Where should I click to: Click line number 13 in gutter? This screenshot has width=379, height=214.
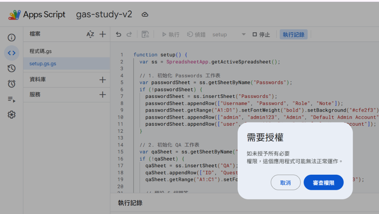click(120, 138)
